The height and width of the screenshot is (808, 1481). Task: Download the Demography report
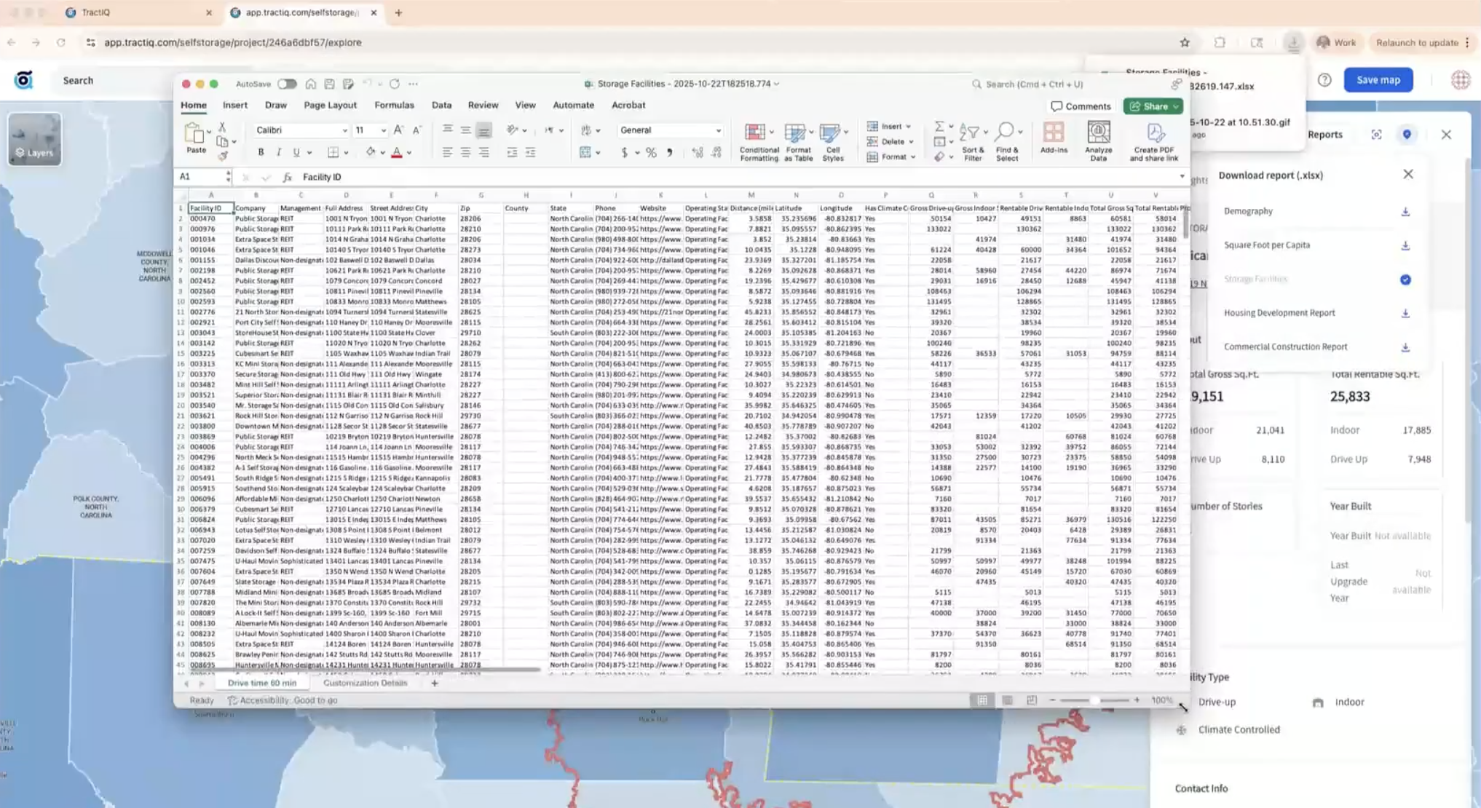[1405, 211]
